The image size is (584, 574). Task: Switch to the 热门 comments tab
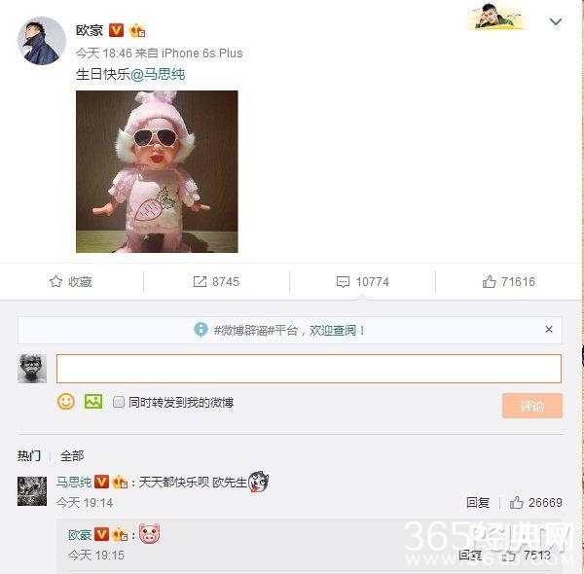29,455
